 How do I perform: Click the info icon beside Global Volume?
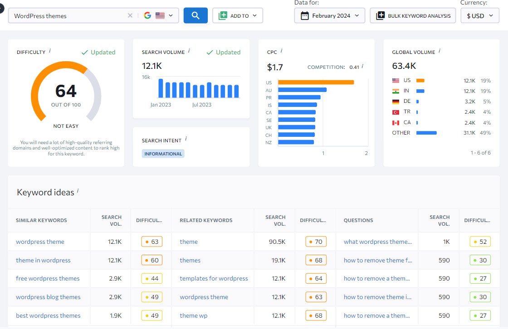coord(440,51)
